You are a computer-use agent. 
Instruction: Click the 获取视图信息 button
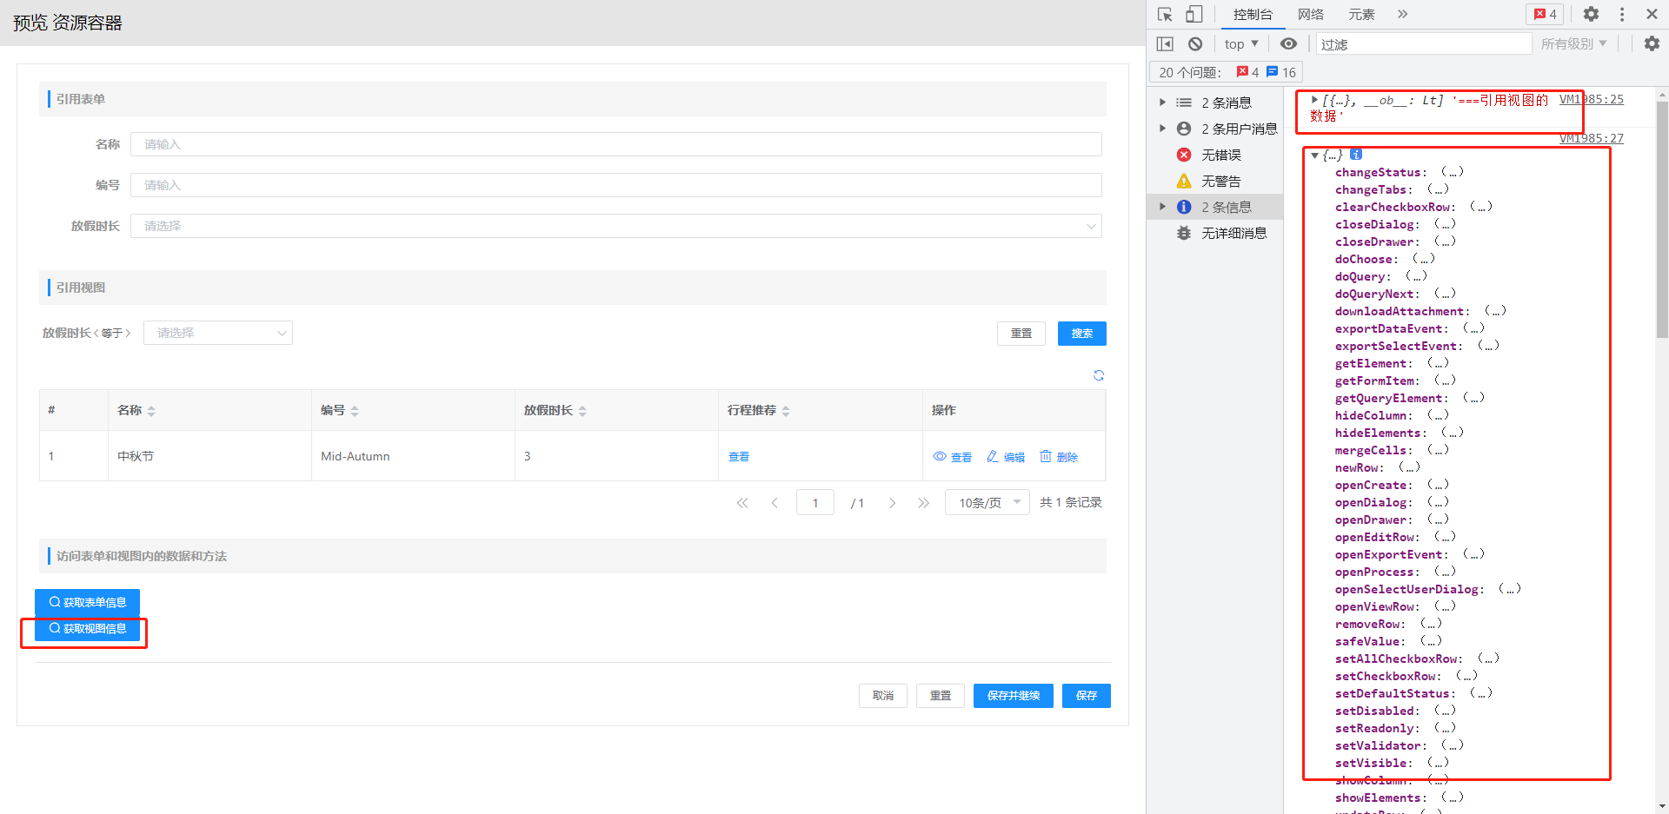click(87, 628)
